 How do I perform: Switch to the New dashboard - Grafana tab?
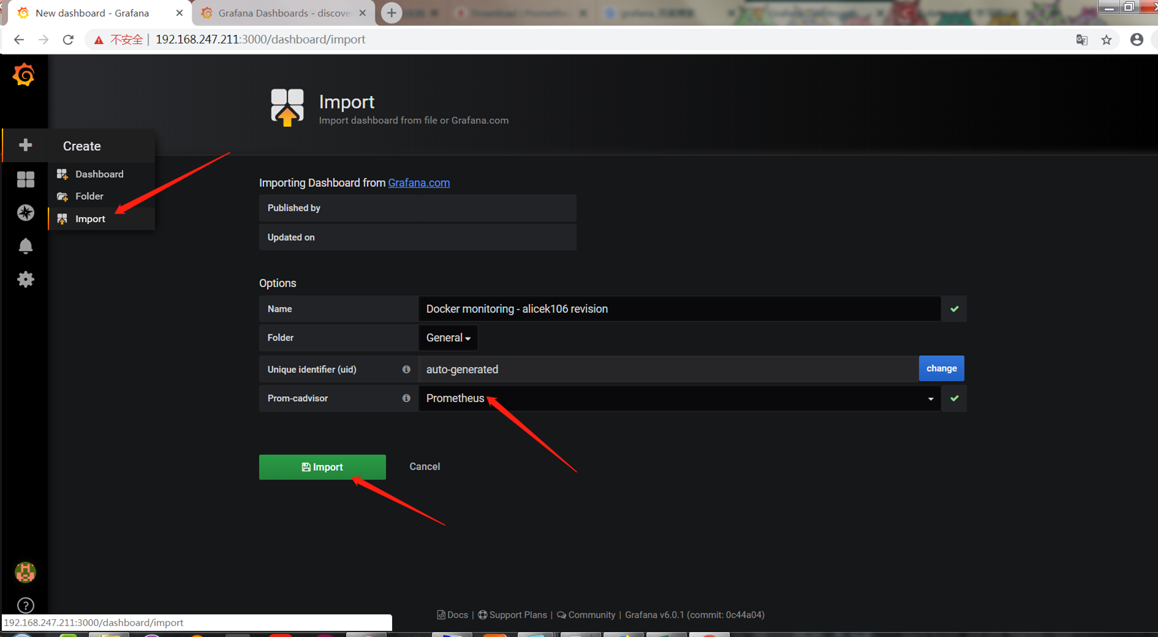(x=98, y=13)
